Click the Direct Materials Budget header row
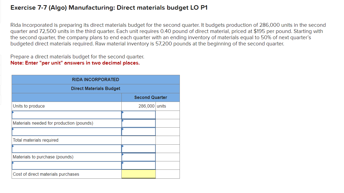Image resolution: width=344 pixels, height=193 pixels. click(95, 88)
